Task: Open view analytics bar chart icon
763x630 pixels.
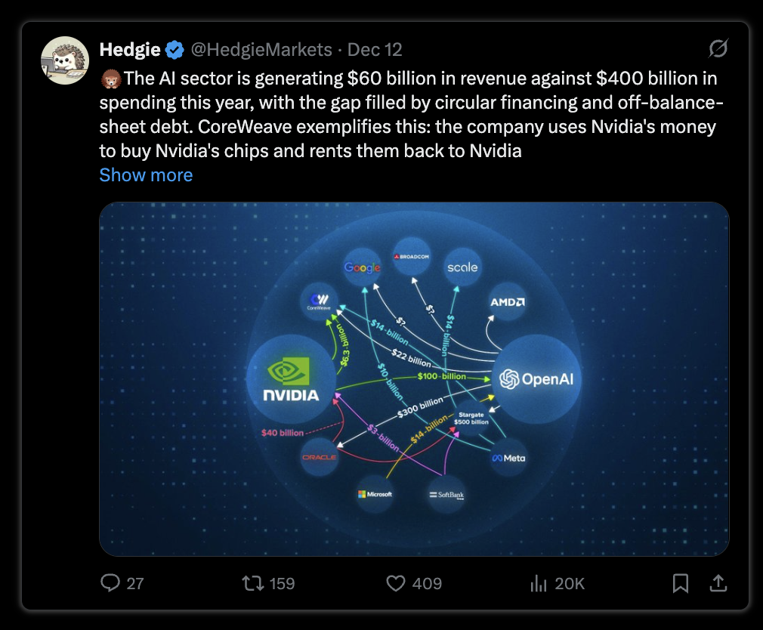Action: (538, 583)
